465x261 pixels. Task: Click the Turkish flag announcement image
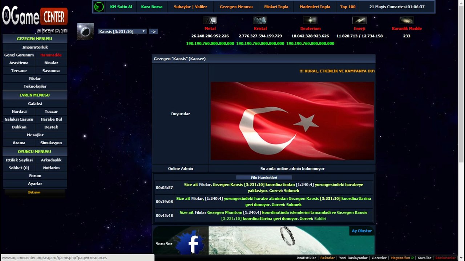pos(292,121)
